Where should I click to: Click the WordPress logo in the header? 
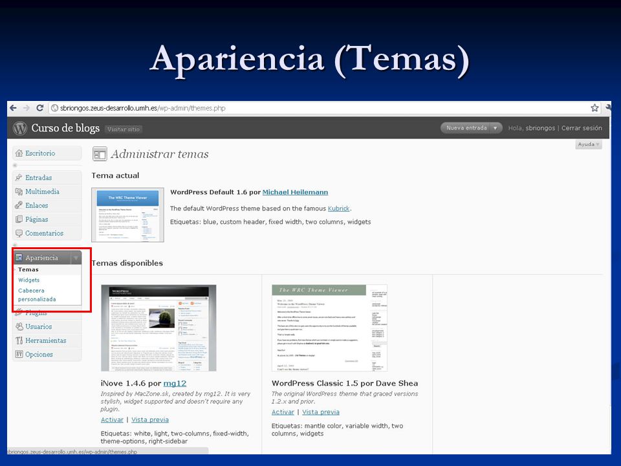(x=20, y=128)
